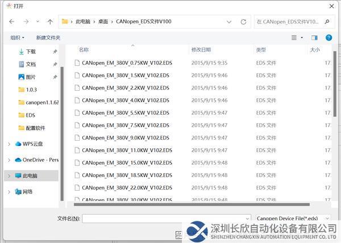Expand the This PC tree node
Viewport: 341px width, 243px height.
point(9,176)
